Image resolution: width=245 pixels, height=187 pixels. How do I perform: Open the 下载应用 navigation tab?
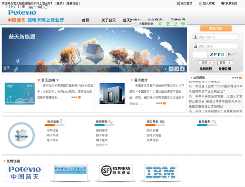(178, 20)
